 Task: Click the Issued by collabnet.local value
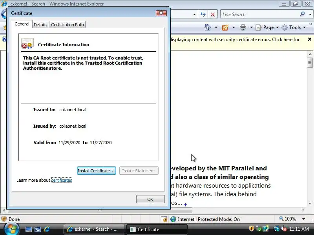(x=73, y=126)
